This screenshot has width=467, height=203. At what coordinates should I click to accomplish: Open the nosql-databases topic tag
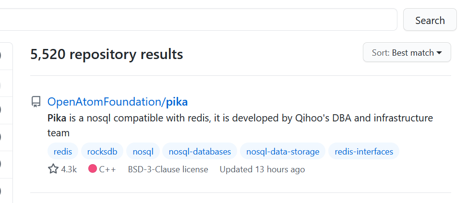point(200,152)
